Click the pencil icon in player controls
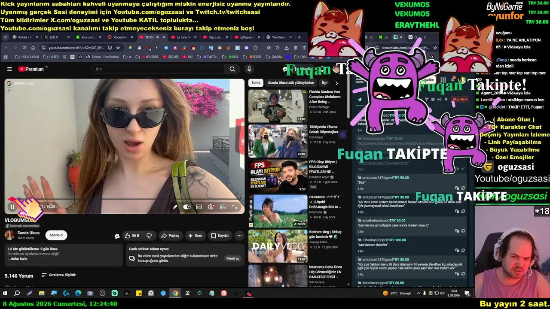Image resolution: width=550 pixels, height=309 pixels. coord(175,207)
